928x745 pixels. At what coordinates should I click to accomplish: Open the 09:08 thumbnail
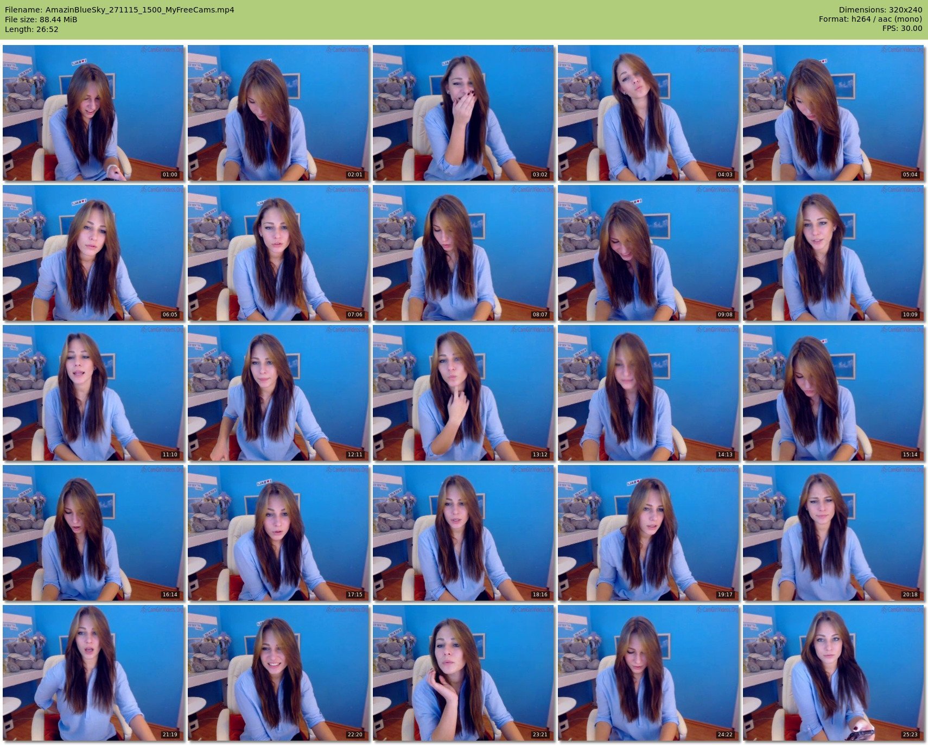(649, 253)
